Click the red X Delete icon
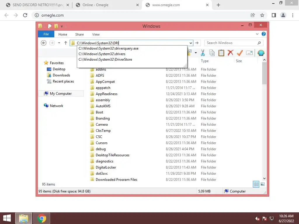 [230, 52]
